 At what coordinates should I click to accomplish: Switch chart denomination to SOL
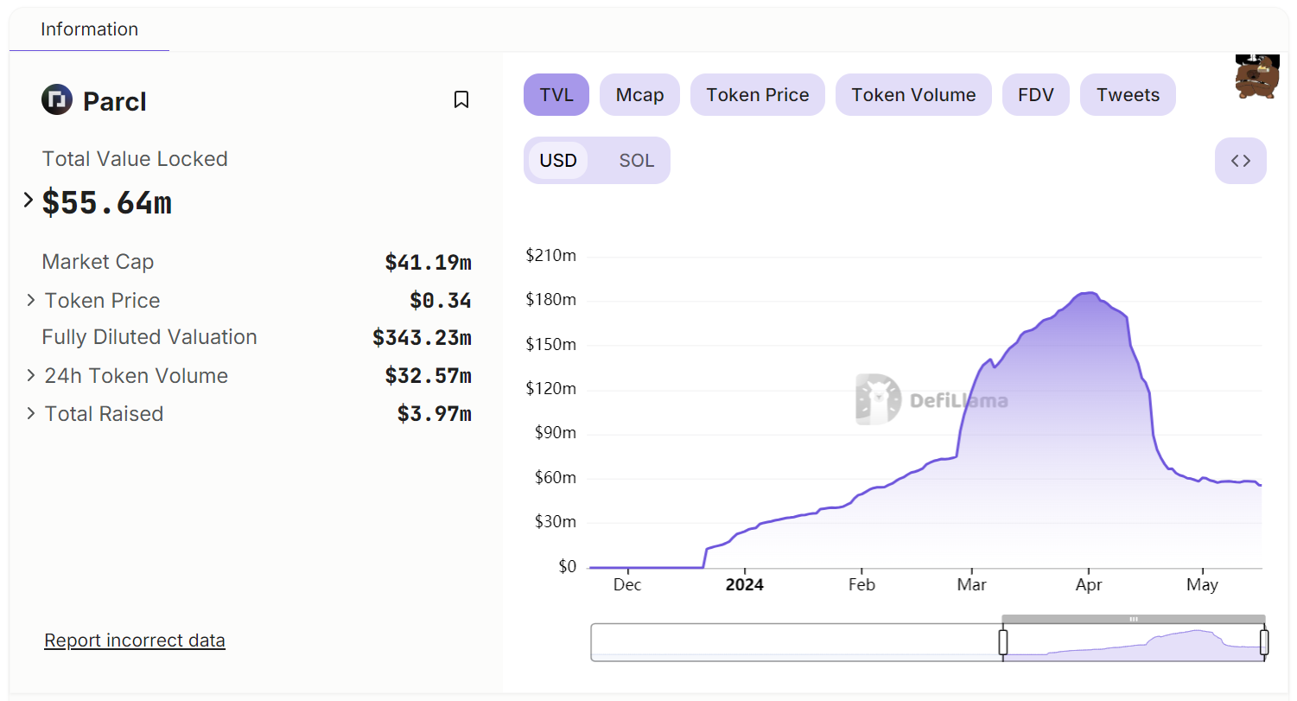pyautogui.click(x=637, y=161)
